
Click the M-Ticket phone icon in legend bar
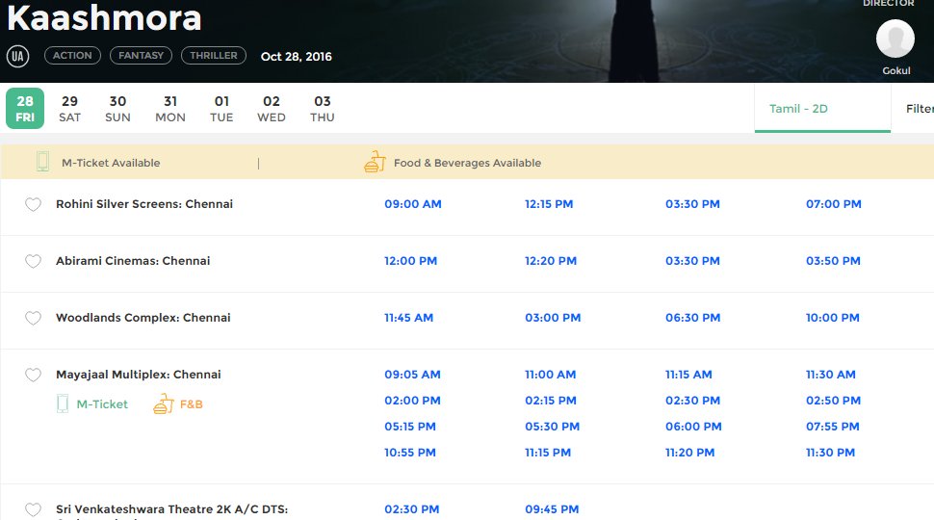coord(43,162)
